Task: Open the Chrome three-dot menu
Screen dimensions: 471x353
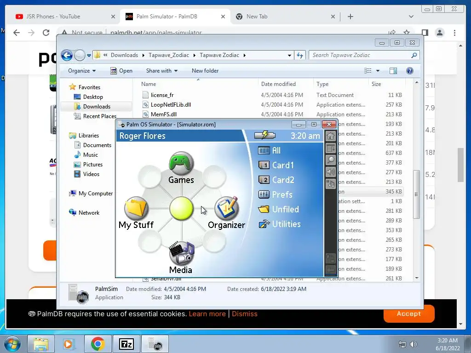Action: coord(454,33)
